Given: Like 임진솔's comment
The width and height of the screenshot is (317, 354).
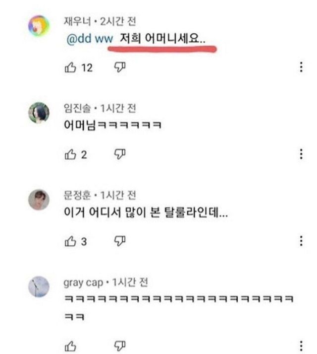Looking at the screenshot, I should (70, 155).
